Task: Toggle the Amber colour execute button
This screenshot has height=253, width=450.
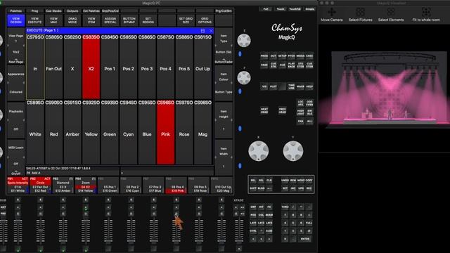Action: (72, 132)
